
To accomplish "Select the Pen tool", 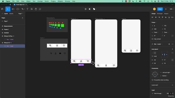I will 23,9.
